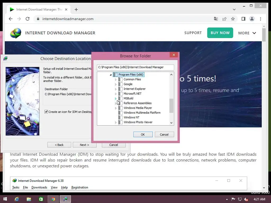Open the green Store icon in taskbar
Screen dimensions: 271x203
pyautogui.click(x=41, y=199)
